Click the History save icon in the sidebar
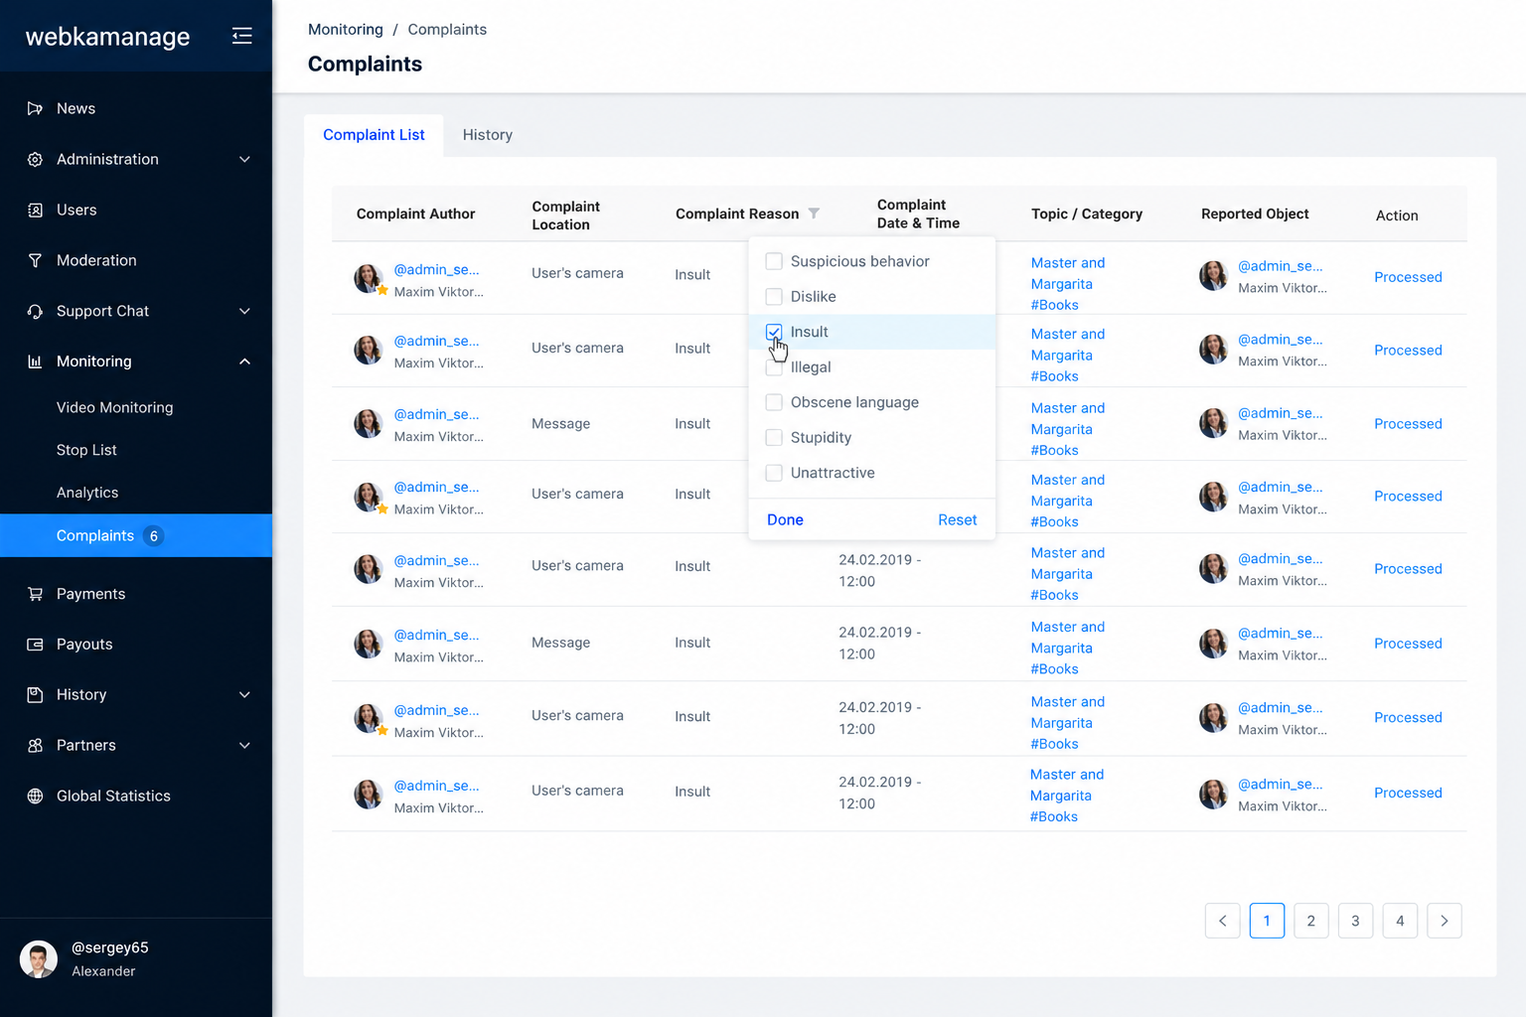 35,695
